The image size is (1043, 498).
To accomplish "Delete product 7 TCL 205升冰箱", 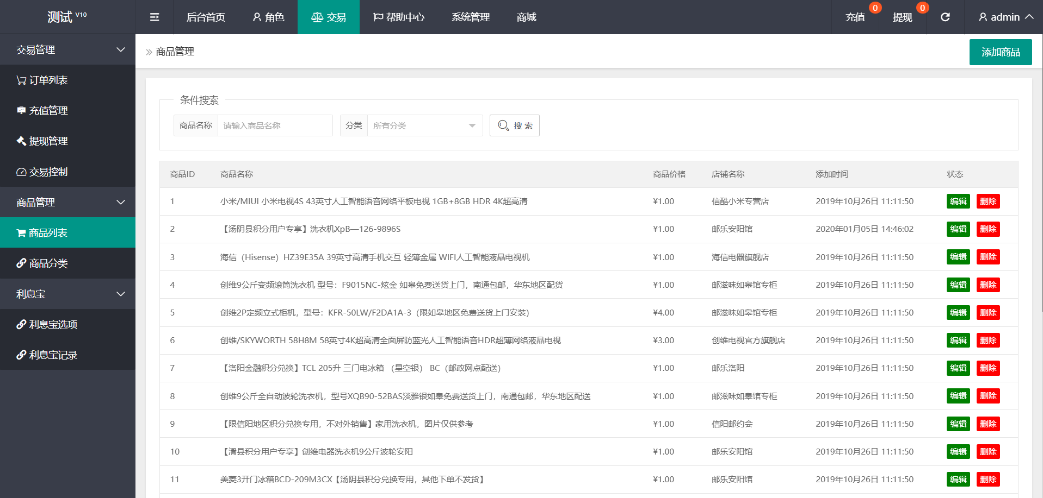I will click(x=988, y=368).
